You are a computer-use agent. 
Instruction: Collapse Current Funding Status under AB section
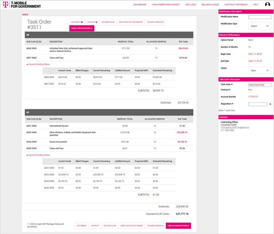pos(38,64)
